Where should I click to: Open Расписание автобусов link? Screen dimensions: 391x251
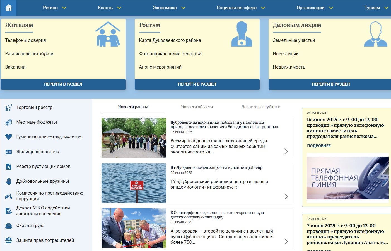pyautogui.click(x=29, y=54)
